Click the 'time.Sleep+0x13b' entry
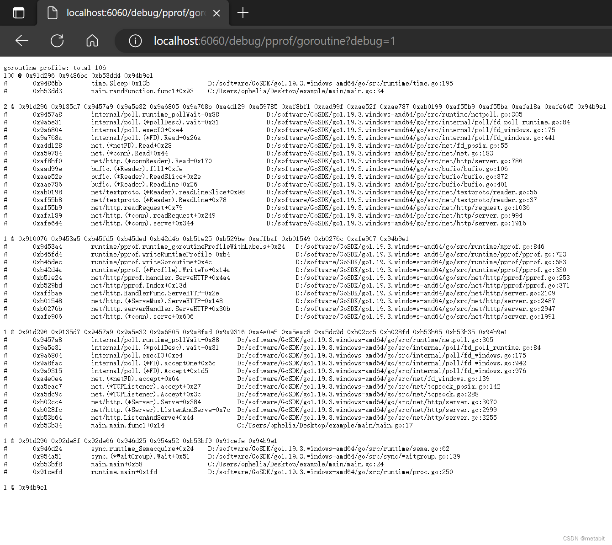Image resolution: width=612 pixels, height=545 pixels. coord(120,83)
